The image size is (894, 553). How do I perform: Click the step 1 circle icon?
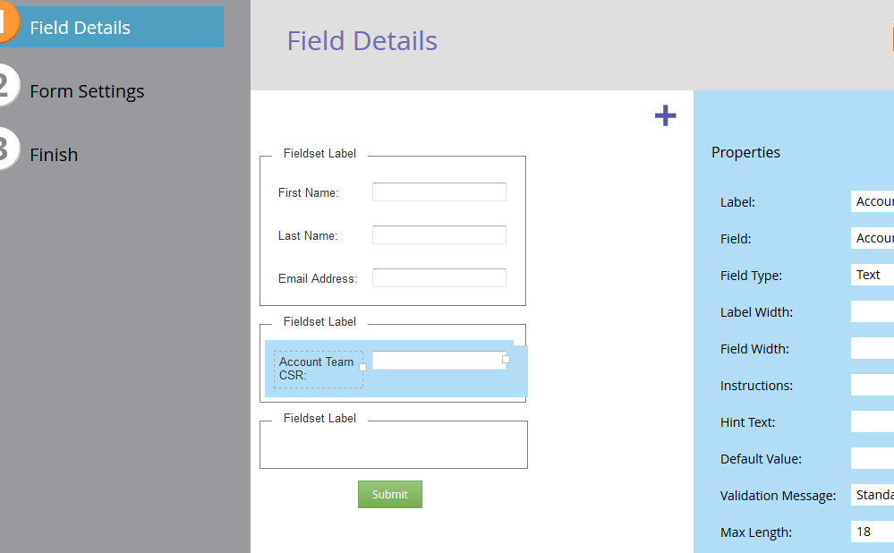(x=4, y=25)
